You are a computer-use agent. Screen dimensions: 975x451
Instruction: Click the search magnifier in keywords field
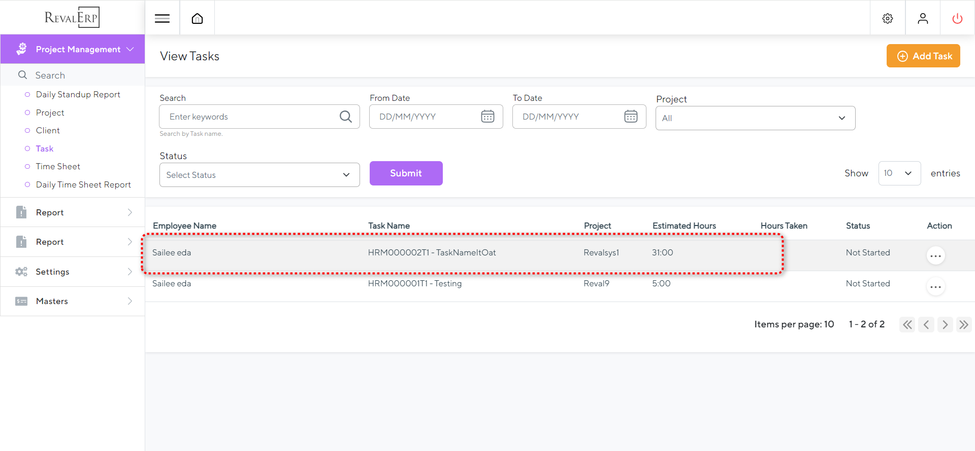(345, 117)
